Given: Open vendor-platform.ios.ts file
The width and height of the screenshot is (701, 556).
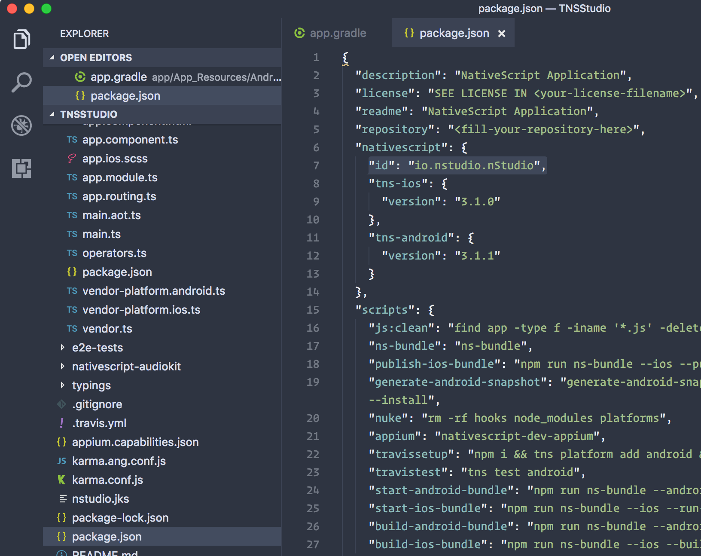Looking at the screenshot, I should (x=162, y=310).
